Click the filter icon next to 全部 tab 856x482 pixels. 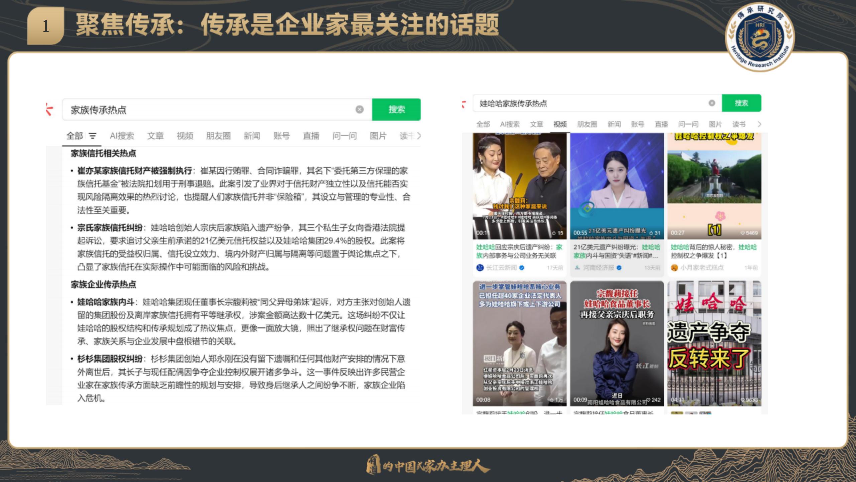tap(93, 136)
